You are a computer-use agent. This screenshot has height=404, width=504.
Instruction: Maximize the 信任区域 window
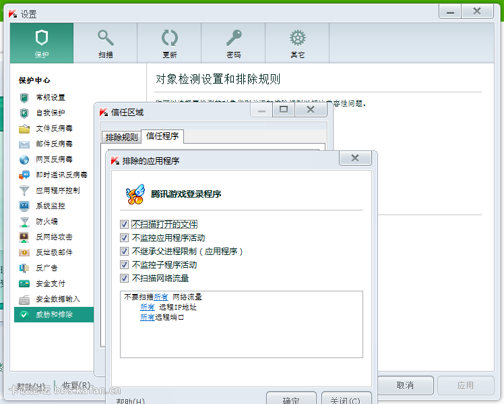click(x=284, y=110)
